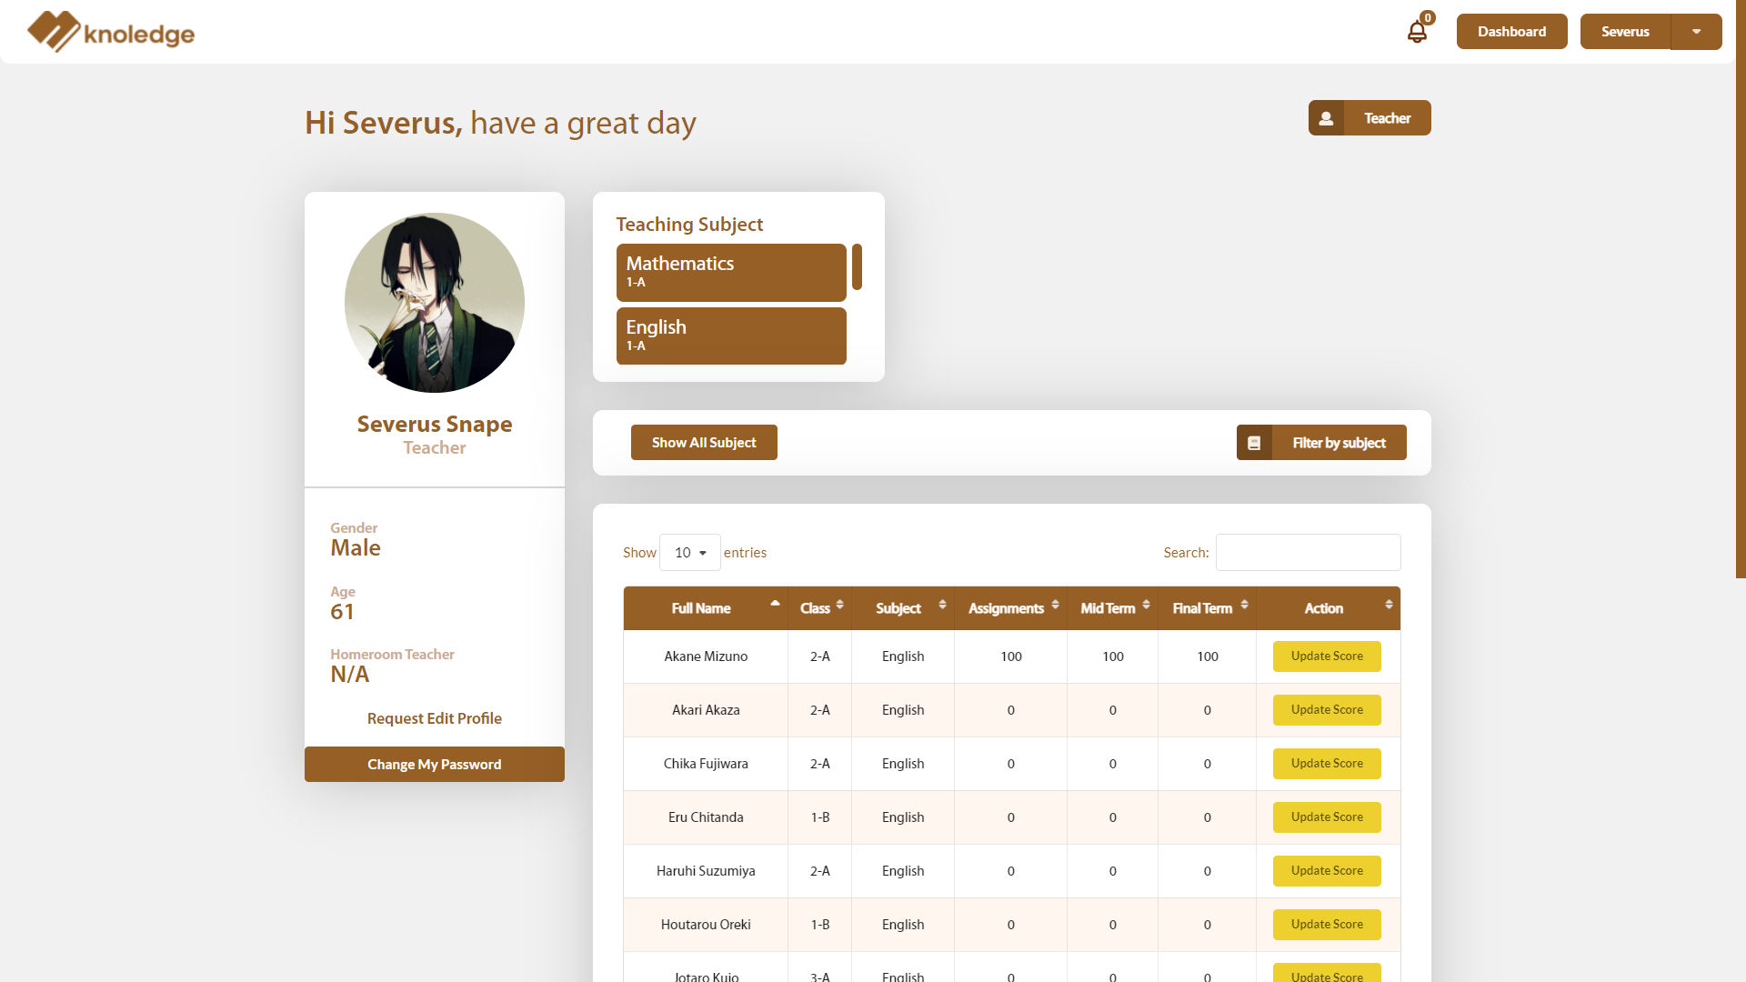Click the person icon on the Teacher badge

(x=1326, y=117)
